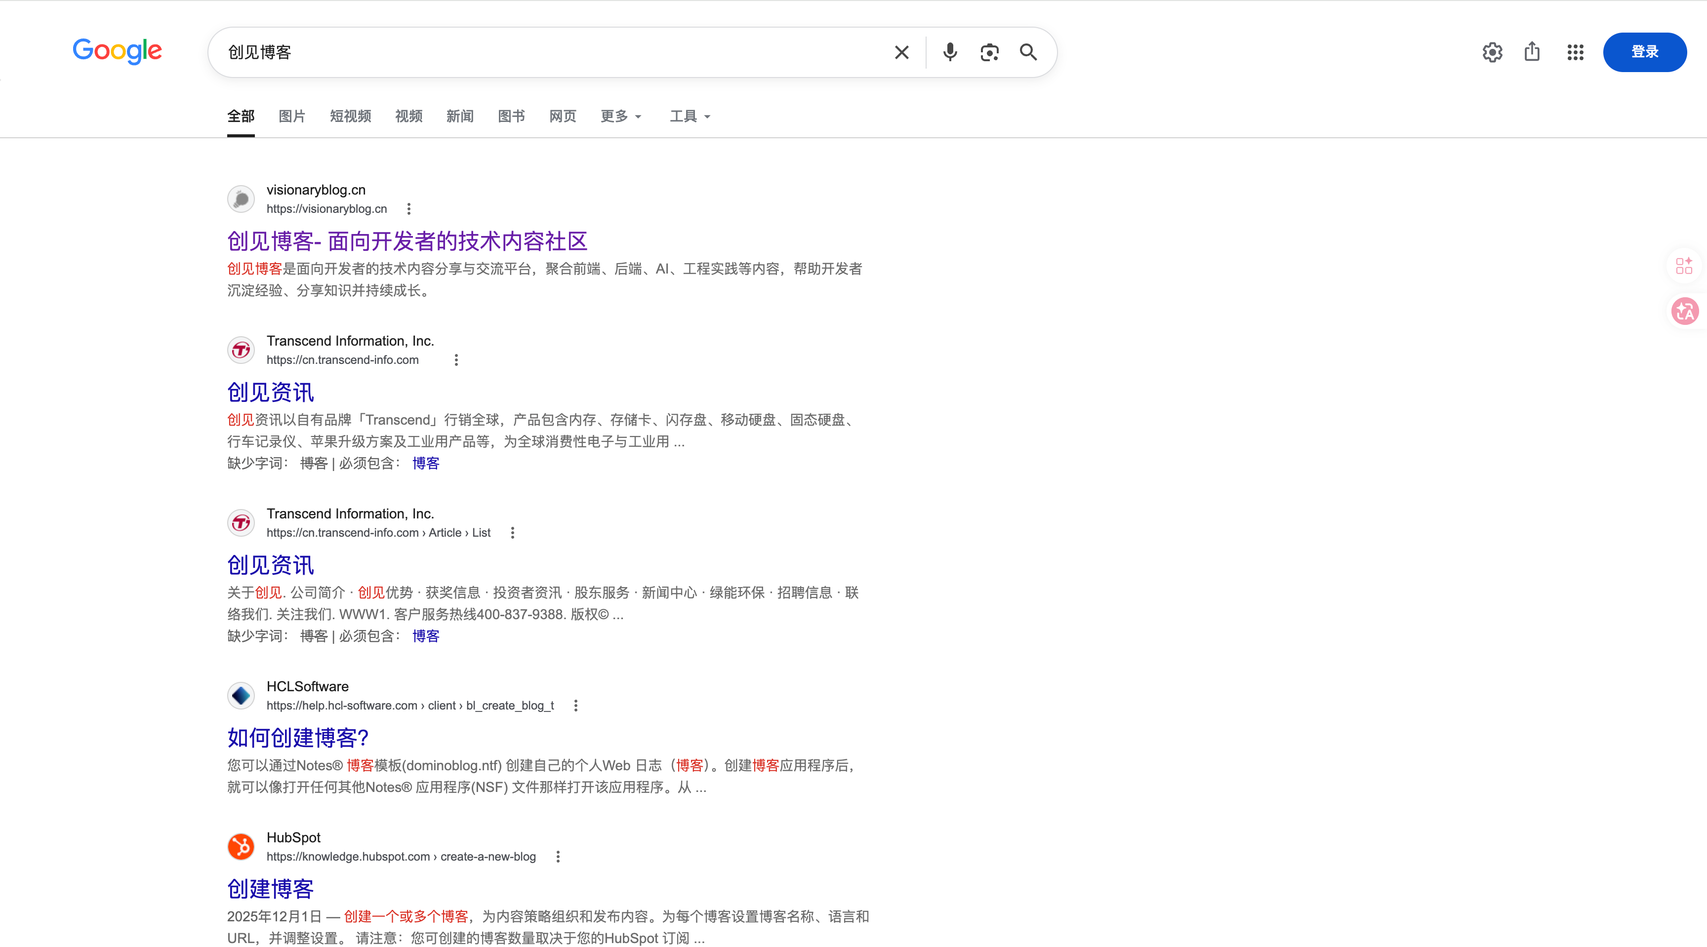The width and height of the screenshot is (1707, 947).
Task: Switch to the 图片 tab
Action: coord(292,117)
